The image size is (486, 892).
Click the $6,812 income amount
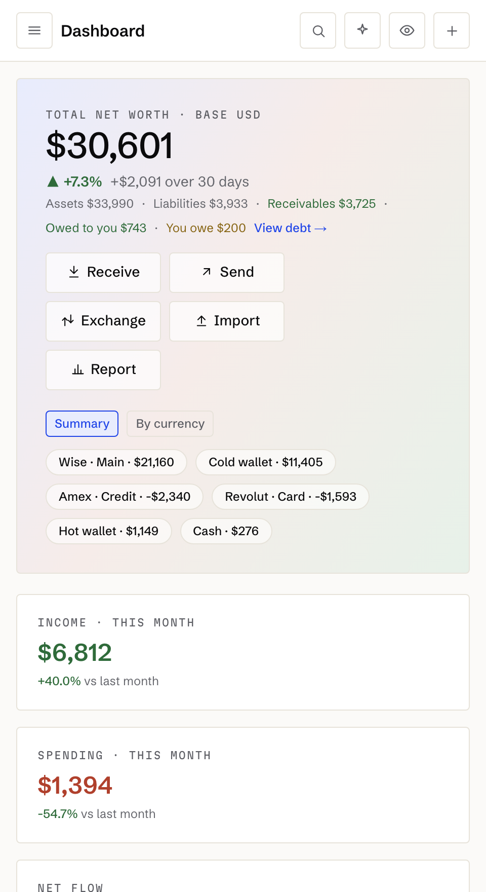75,653
